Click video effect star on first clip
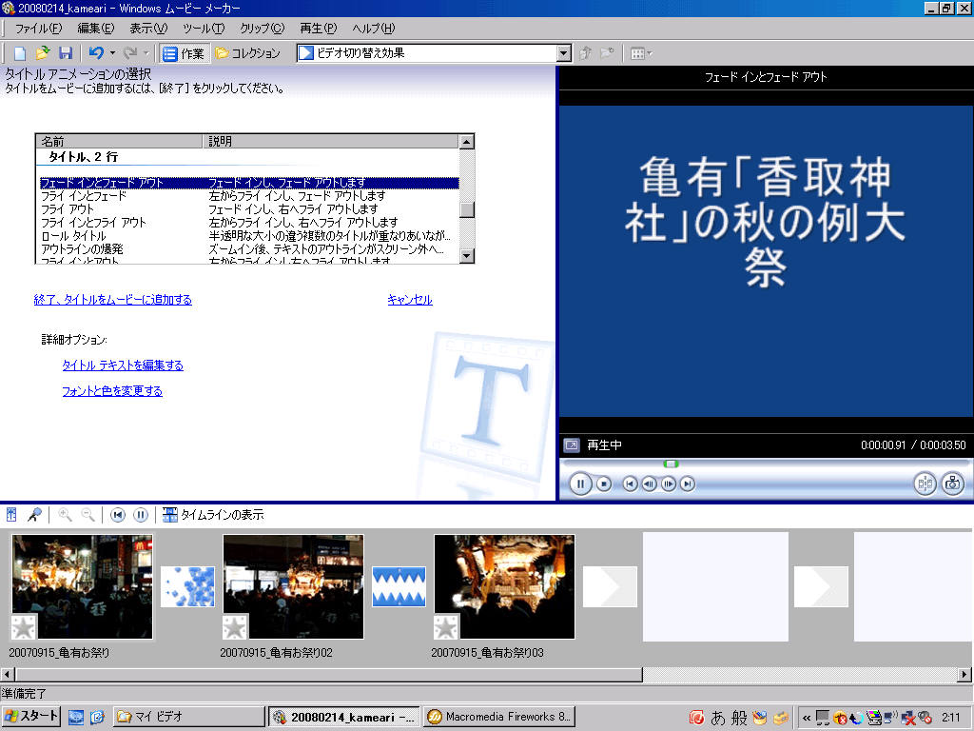974x731 pixels. pos(23,626)
